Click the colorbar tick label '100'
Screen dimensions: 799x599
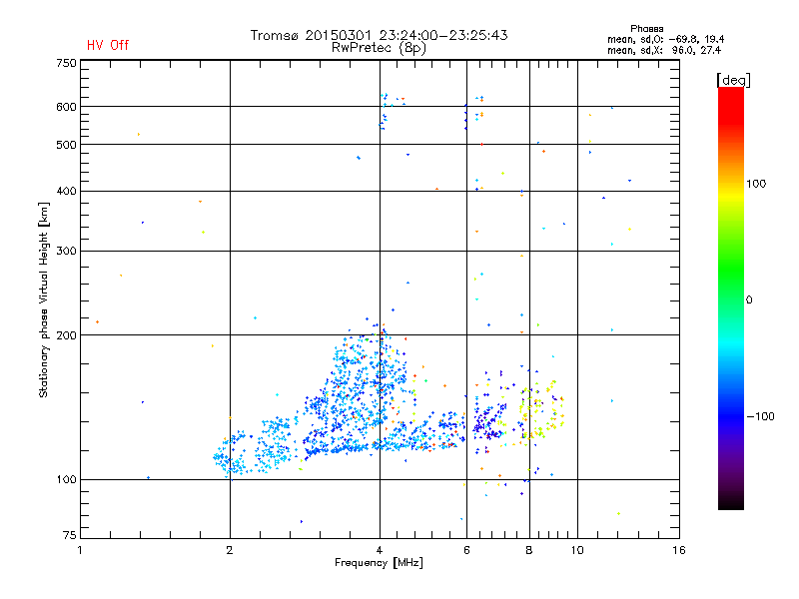756,184
